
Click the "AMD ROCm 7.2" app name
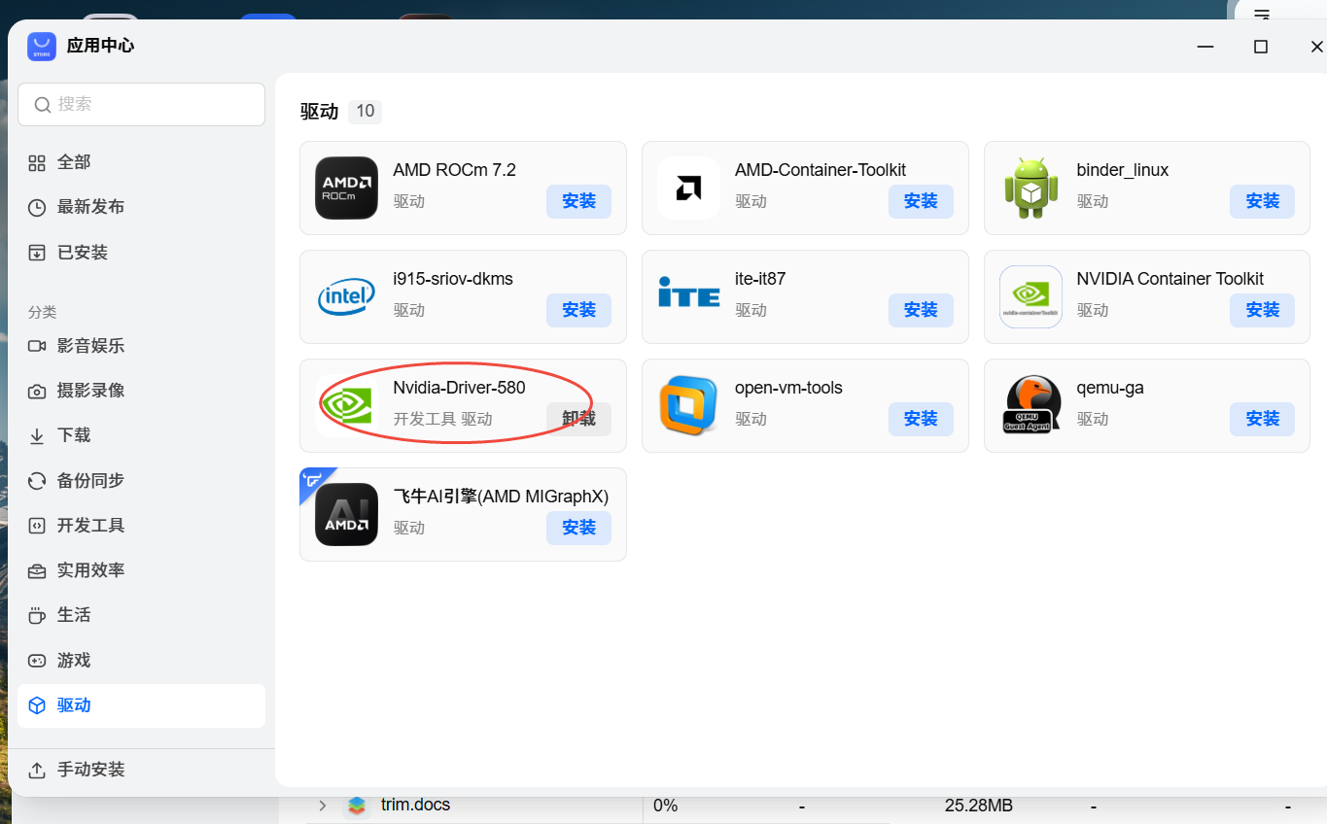pyautogui.click(x=454, y=170)
